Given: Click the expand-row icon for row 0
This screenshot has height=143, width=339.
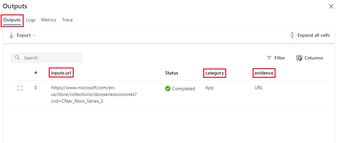Looking at the screenshot, I should pos(19,88).
